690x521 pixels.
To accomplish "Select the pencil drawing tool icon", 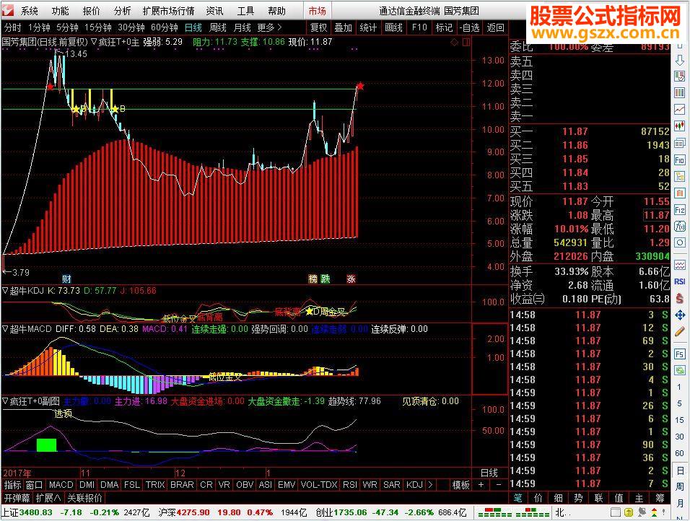I will 680,332.
